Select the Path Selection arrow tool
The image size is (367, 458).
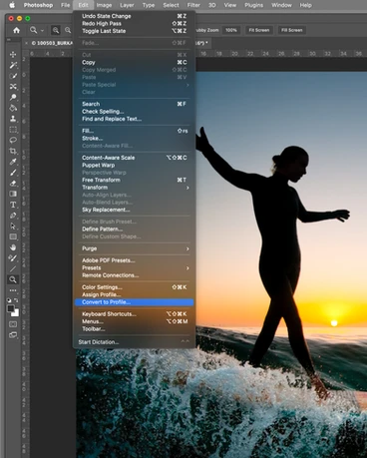click(13, 226)
